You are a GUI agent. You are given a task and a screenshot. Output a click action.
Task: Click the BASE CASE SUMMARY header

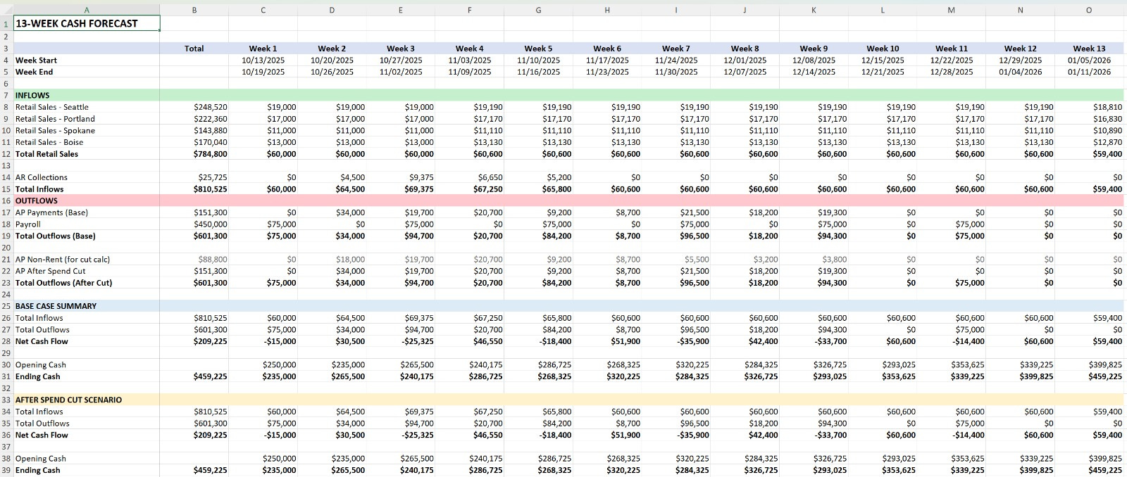point(87,306)
